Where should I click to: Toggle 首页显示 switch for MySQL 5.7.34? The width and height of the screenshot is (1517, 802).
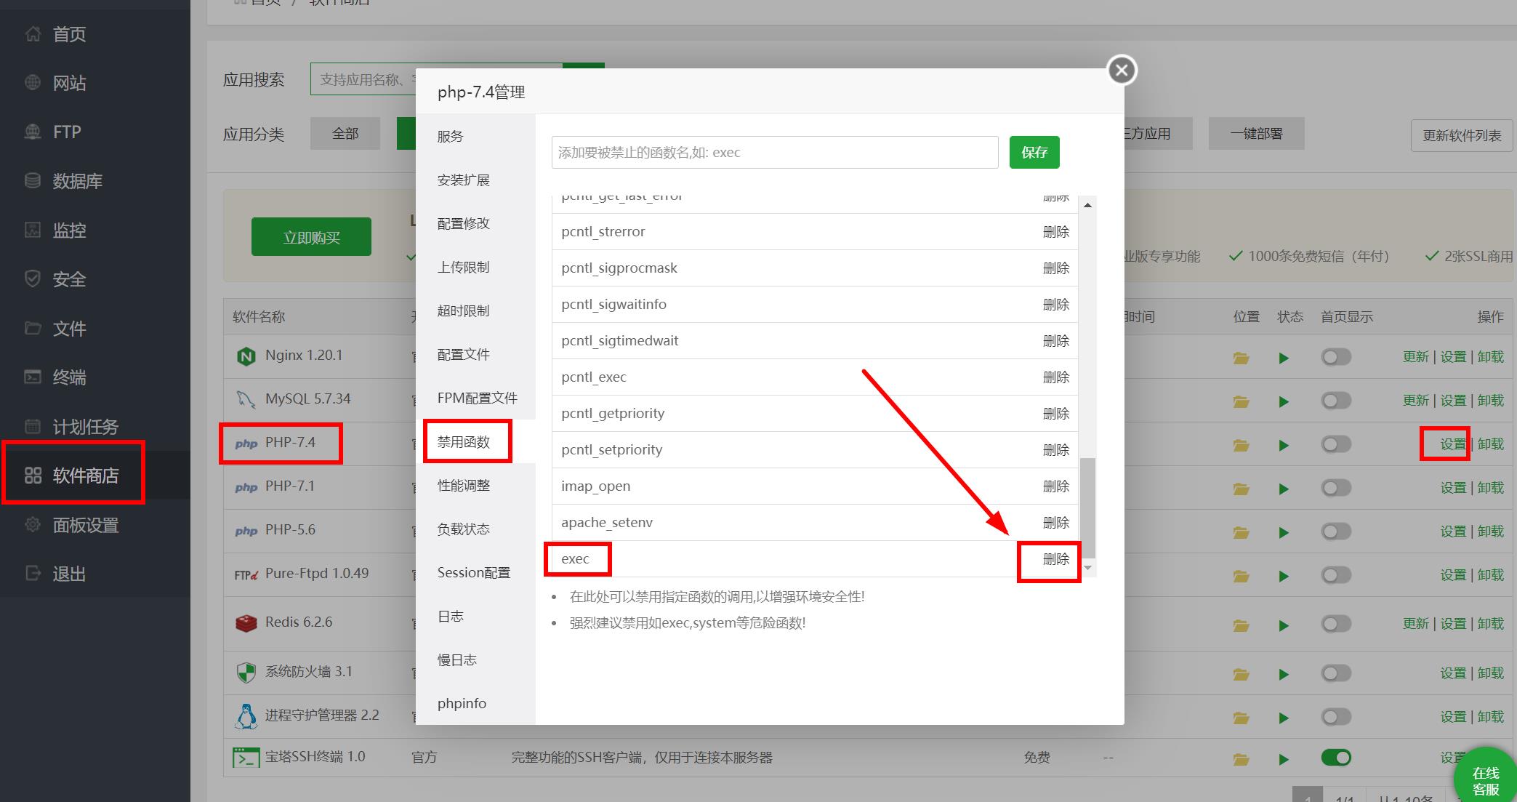point(1336,401)
